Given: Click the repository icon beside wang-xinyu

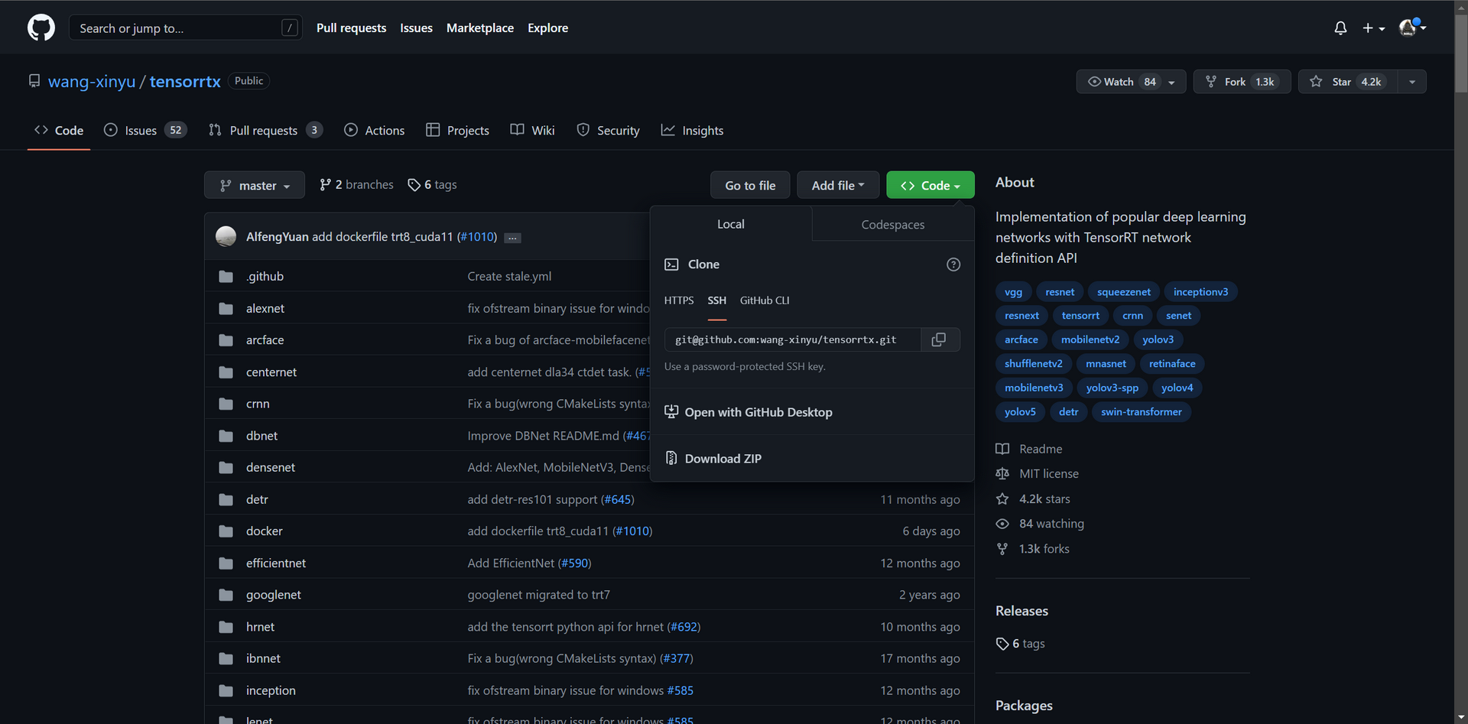Looking at the screenshot, I should [34, 81].
